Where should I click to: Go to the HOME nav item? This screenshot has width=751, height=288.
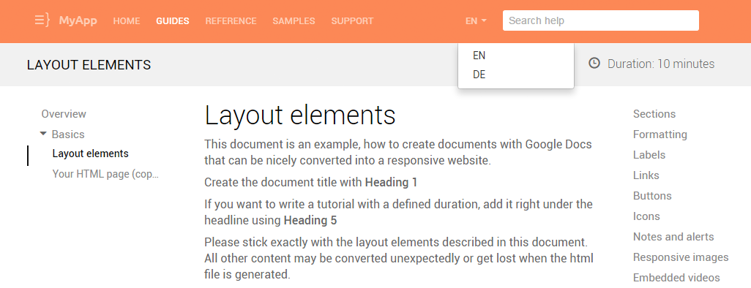pyautogui.click(x=127, y=21)
